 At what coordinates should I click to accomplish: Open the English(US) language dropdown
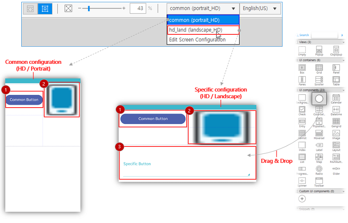pos(260,8)
